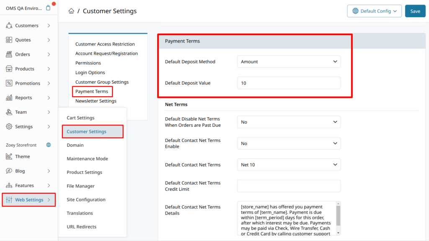The height and width of the screenshot is (241, 429).
Task: Select Domain in flyout menu
Action: click(75, 145)
